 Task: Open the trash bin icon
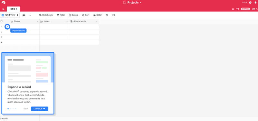(233, 9)
